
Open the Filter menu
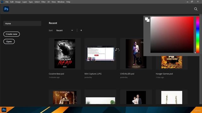pyautogui.click(x=44, y=2)
